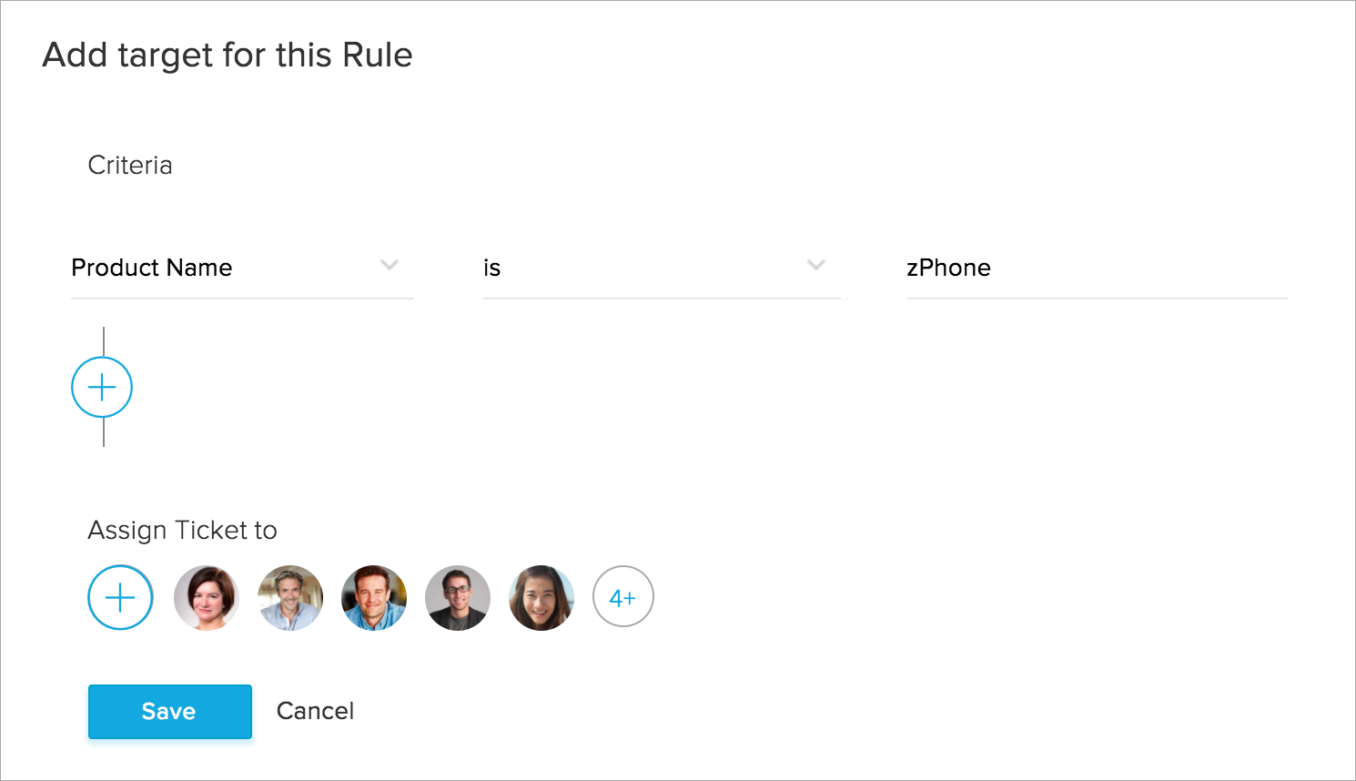The width and height of the screenshot is (1356, 781).
Task: Expand the "is" condition chevron arrow
Action: [816, 266]
